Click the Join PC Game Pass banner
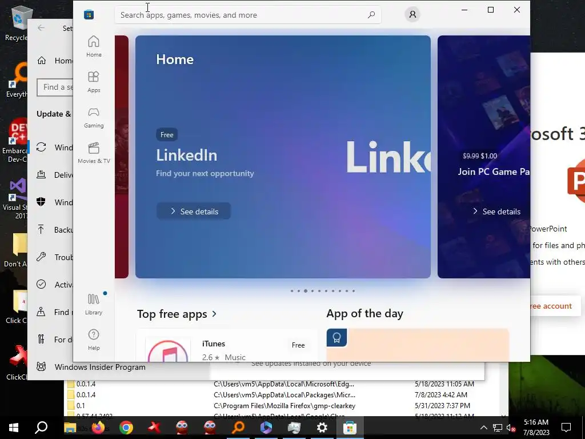This screenshot has height=439, width=585. (484, 157)
